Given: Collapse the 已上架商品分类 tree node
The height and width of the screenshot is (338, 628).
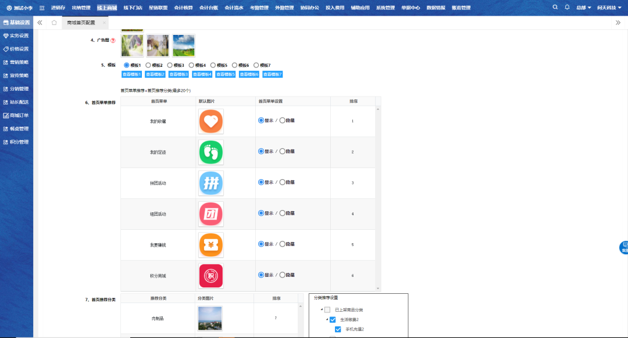Looking at the screenshot, I should pyautogui.click(x=322, y=309).
